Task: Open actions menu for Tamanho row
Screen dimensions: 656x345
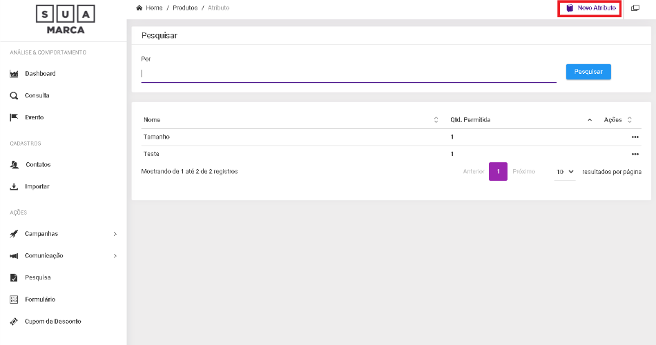Action: click(x=635, y=137)
